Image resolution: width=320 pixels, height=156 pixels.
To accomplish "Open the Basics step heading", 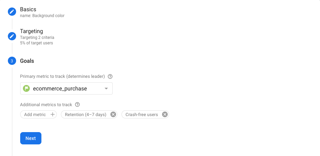I will (x=28, y=9).
